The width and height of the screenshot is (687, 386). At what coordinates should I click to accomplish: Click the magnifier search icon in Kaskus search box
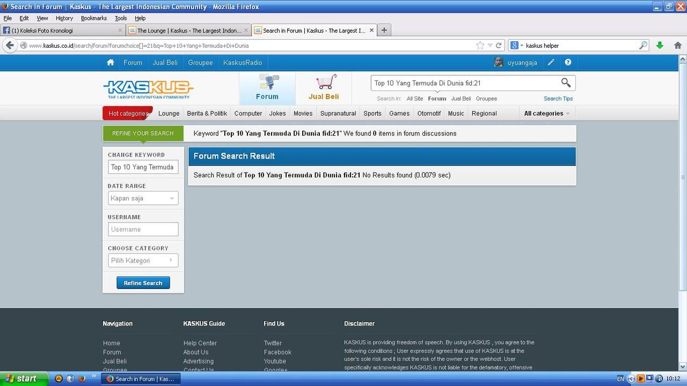pos(566,83)
